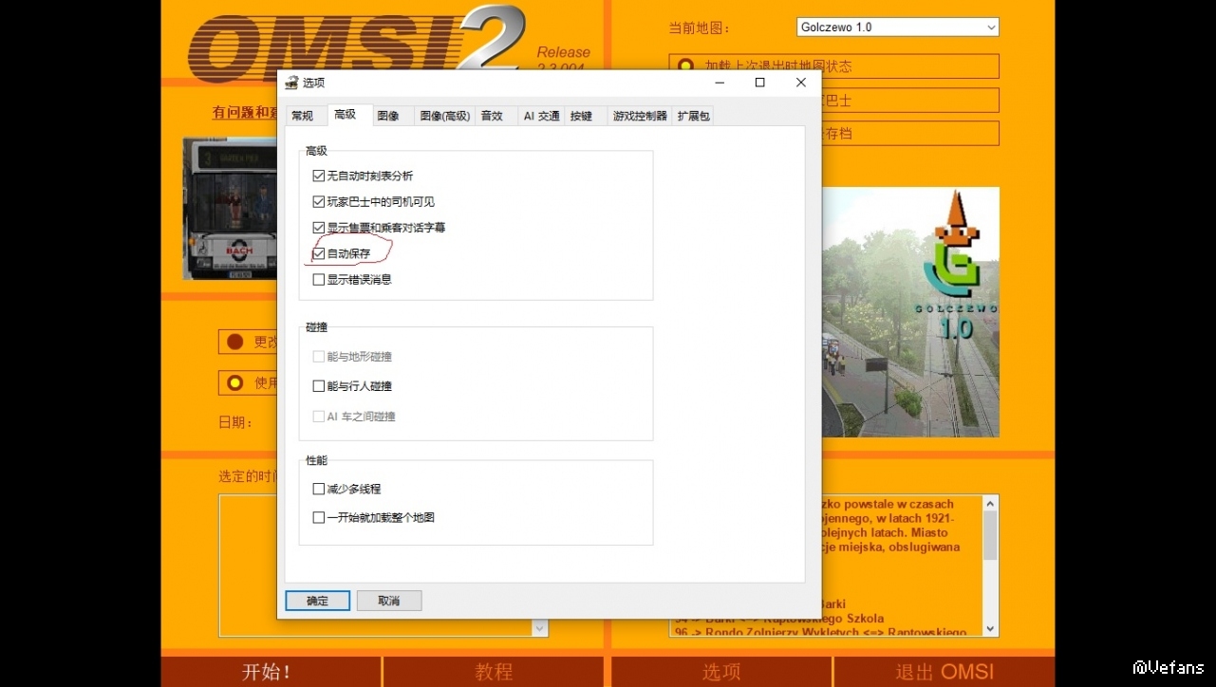Open the Golczewo 1.0 map dropdown
The width and height of the screenshot is (1216, 687).
pos(898,28)
